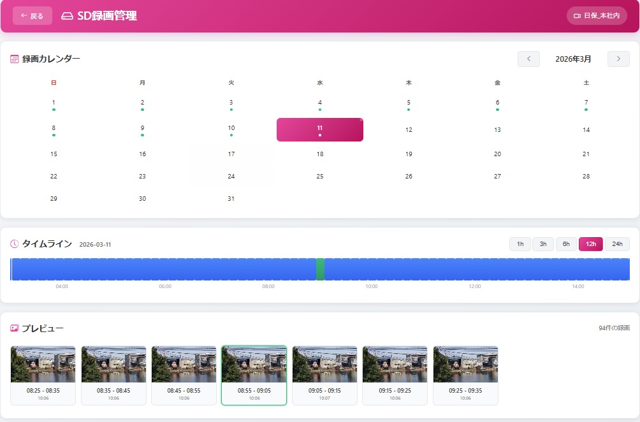Click the recording calendar icon
640x422 pixels.
pos(15,59)
